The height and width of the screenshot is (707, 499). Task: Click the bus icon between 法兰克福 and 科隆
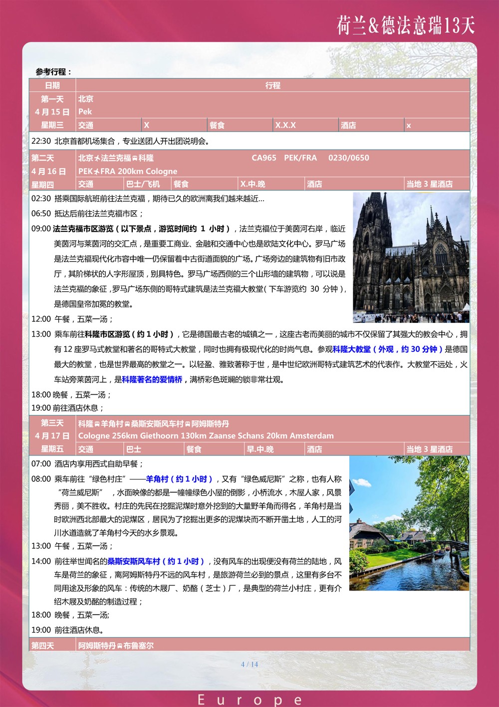[135, 158]
